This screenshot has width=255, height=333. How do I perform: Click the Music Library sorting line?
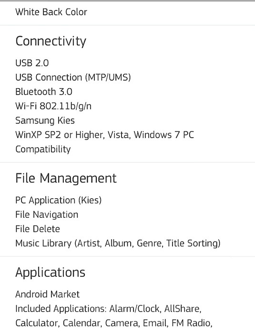click(118, 243)
